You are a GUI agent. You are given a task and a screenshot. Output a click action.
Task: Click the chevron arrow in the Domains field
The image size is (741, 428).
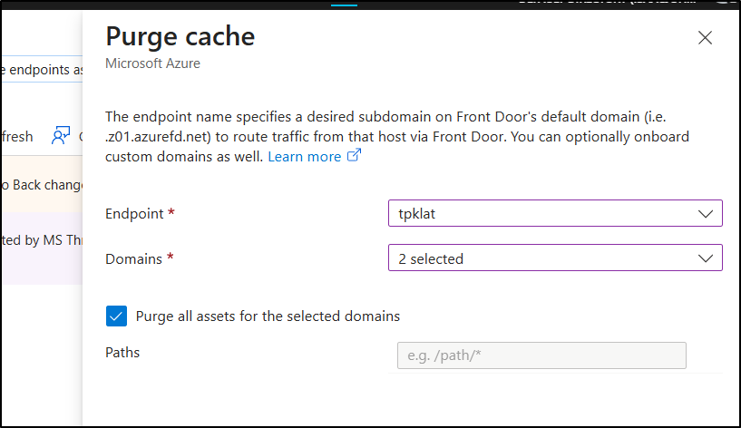point(706,258)
